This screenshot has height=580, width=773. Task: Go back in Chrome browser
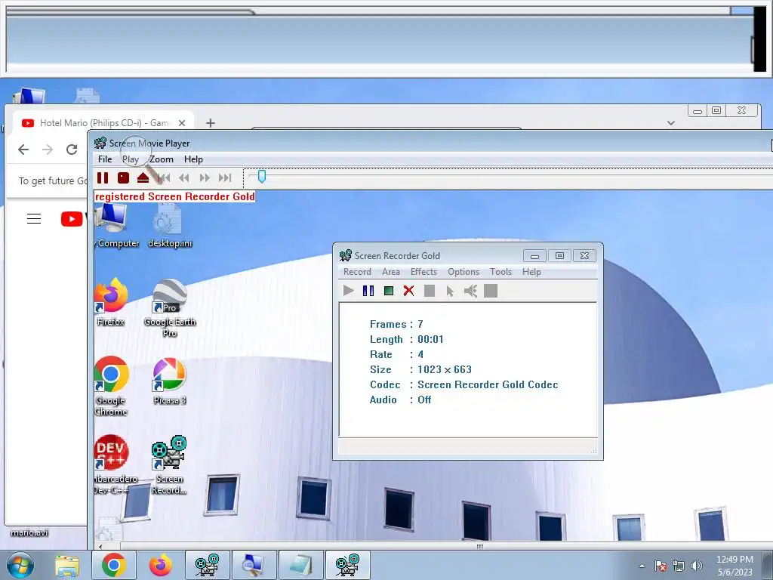point(23,150)
